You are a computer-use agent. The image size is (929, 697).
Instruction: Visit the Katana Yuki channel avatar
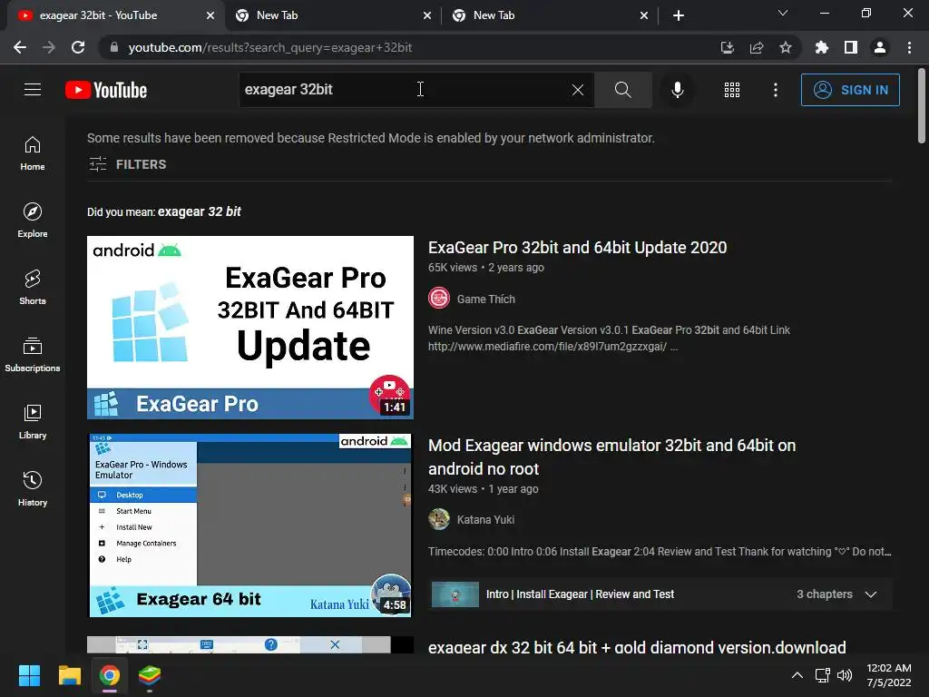(439, 519)
